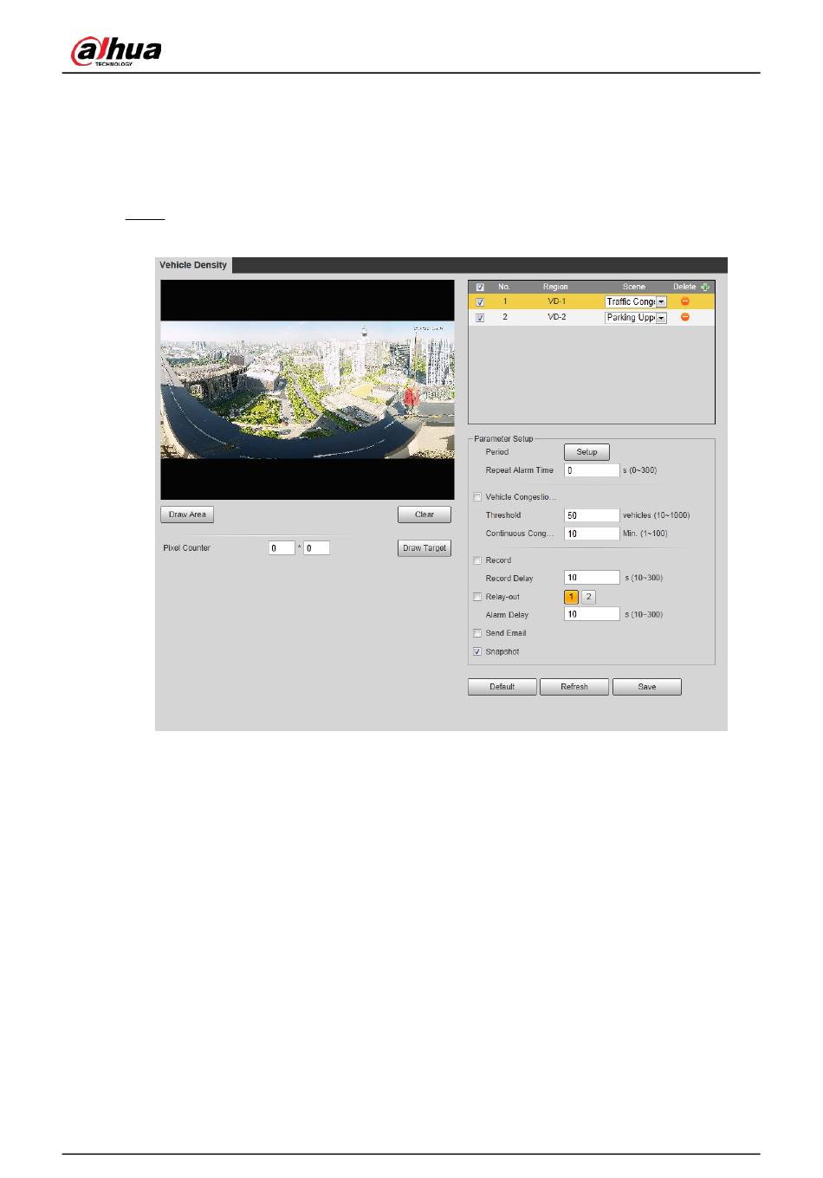Click the Draw Target button
823x1178 pixels.
424,548
